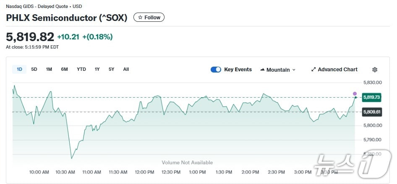The height and width of the screenshot is (184, 397).
Task: Toggle the Key Events switch
Action: click(x=216, y=70)
